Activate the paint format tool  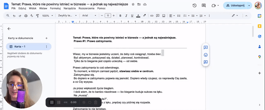tap(38, 16)
